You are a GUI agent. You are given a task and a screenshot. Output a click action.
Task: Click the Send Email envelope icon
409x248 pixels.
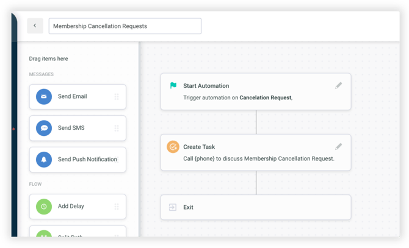pos(44,97)
